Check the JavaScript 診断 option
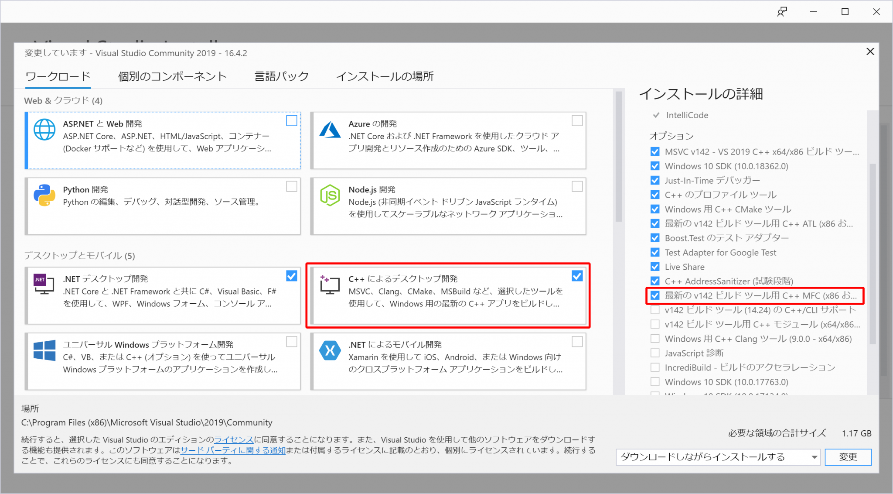This screenshot has width=893, height=494. pyautogui.click(x=655, y=353)
